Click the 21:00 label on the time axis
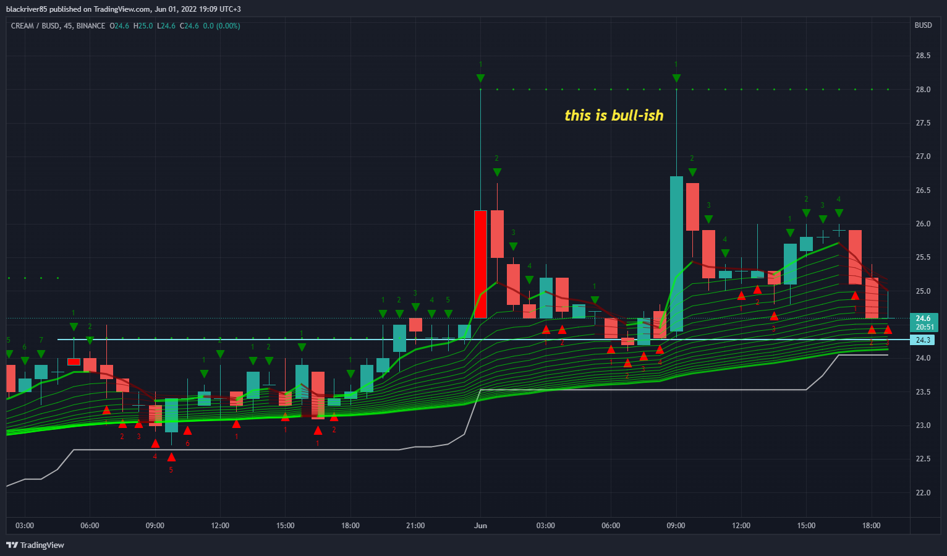The width and height of the screenshot is (947, 556). pyautogui.click(x=415, y=526)
